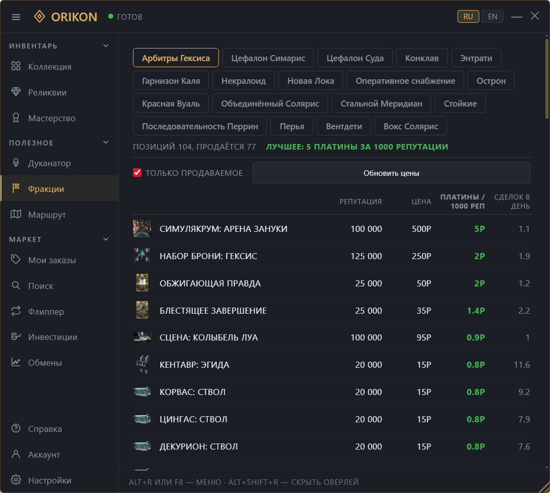Open the hamburger menu icon
This screenshot has width=550, height=493.
(16, 17)
